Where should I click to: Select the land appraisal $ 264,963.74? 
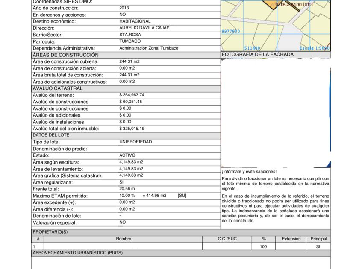132,95
